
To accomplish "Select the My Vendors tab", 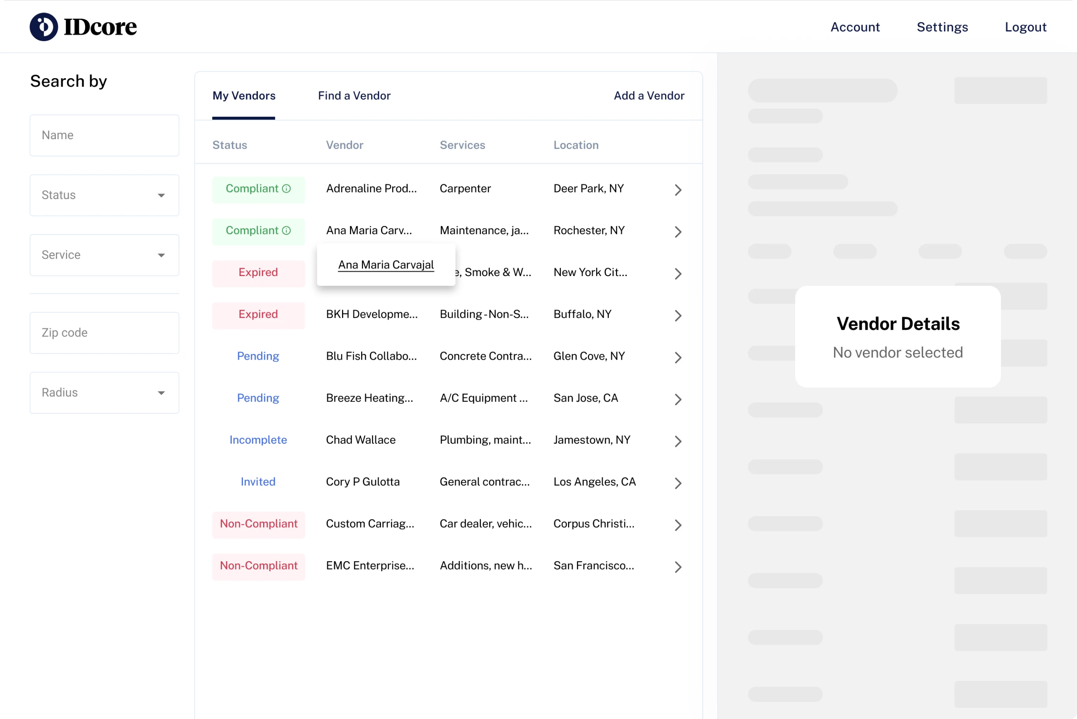I will pos(243,96).
